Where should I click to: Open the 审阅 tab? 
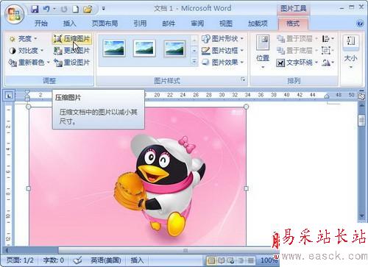(197, 24)
